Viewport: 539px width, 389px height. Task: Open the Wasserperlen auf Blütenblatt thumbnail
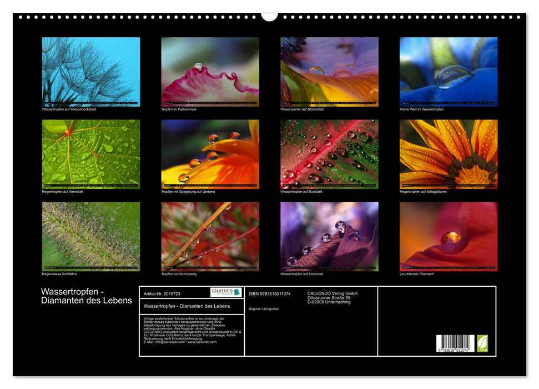[x=329, y=72]
